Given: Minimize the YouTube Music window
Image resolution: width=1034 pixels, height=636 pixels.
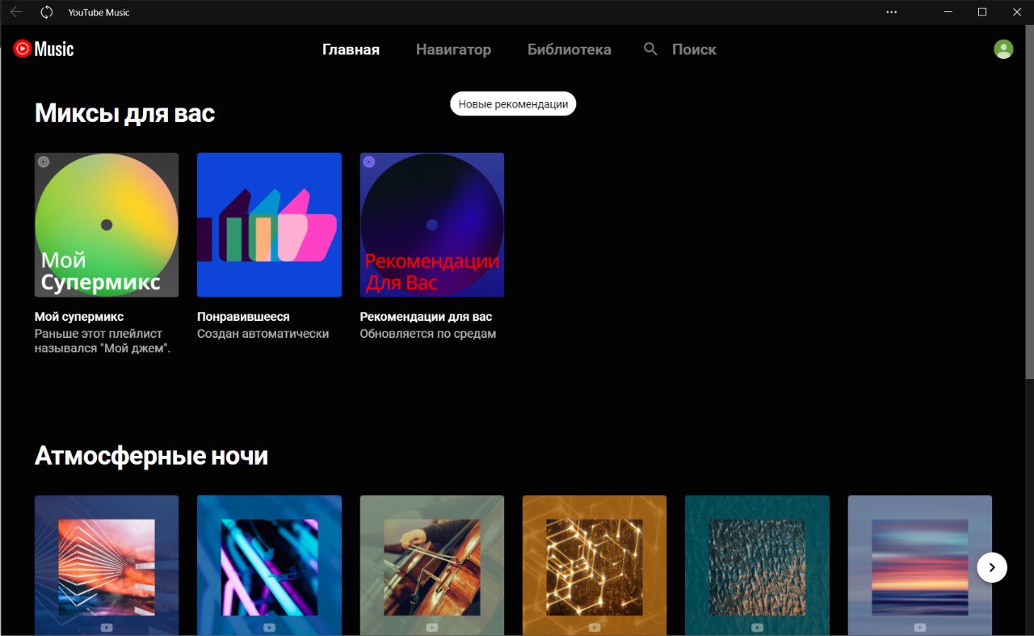Looking at the screenshot, I should point(947,12).
